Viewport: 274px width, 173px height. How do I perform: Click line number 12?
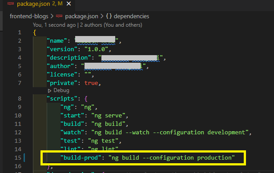coord(18,132)
